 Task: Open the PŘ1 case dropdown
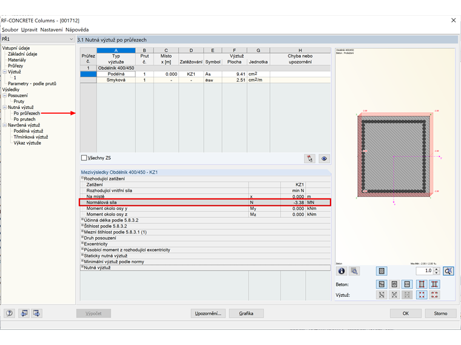point(71,39)
